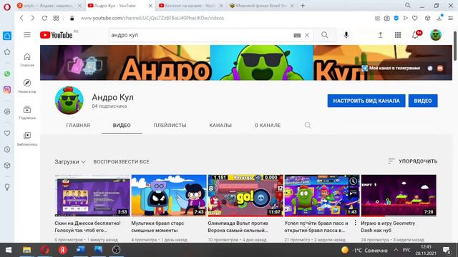Click НАСТРОИТЬ ВИД КАНАЛА button
The width and height of the screenshot is (458, 257).
(366, 101)
